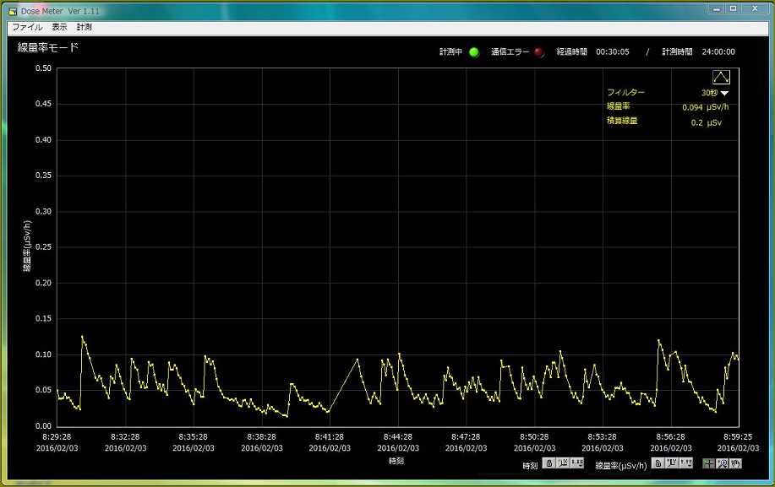The height and width of the screenshot is (487, 775).
Task: Open the 表示 menu
Action: pyautogui.click(x=59, y=27)
